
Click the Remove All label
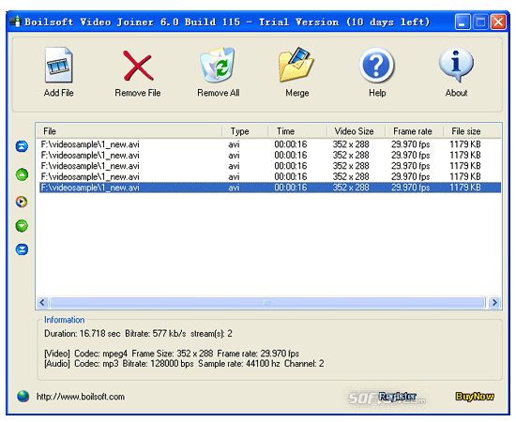[219, 93]
